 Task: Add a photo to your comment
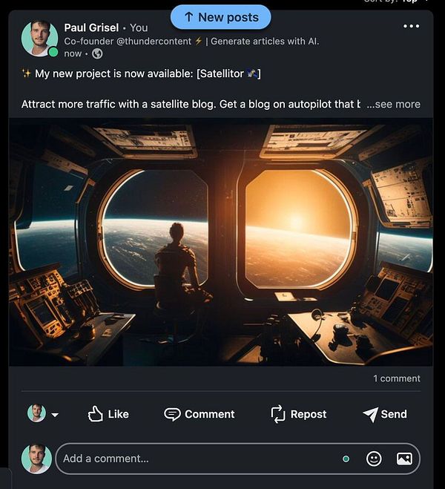[404, 459]
